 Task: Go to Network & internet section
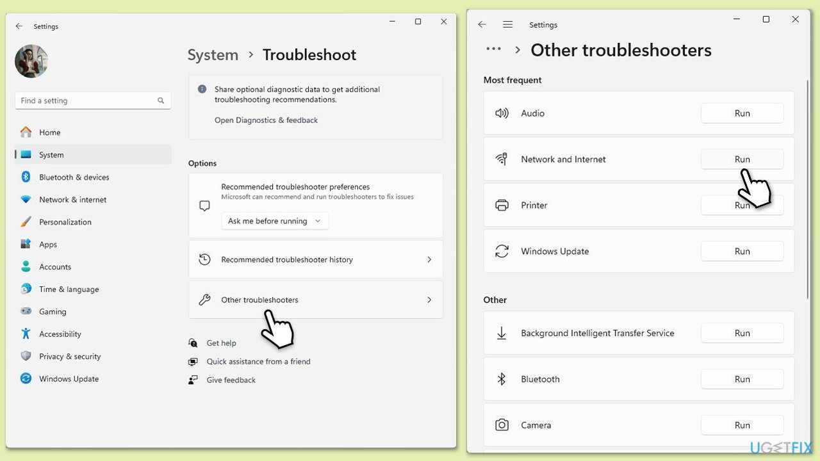point(72,200)
